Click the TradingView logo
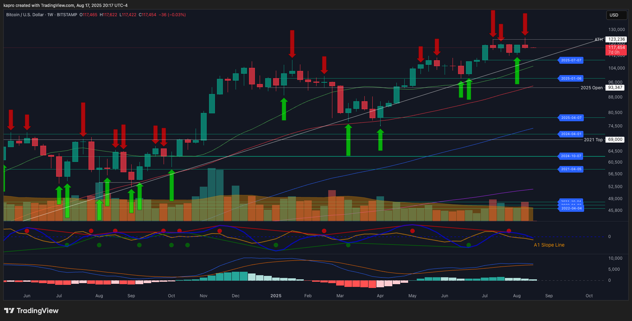Image resolution: width=632 pixels, height=321 pixels. pyautogui.click(x=31, y=311)
